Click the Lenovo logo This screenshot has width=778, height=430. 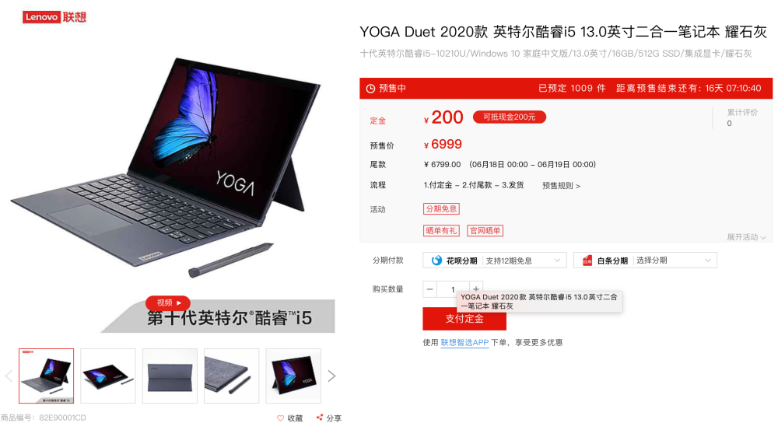coord(54,17)
